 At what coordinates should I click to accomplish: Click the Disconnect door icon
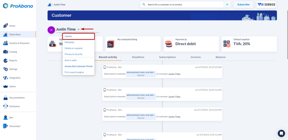[6, 126]
